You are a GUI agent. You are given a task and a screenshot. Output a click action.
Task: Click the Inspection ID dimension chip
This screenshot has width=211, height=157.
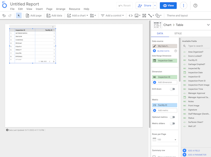[x=165, y=77]
